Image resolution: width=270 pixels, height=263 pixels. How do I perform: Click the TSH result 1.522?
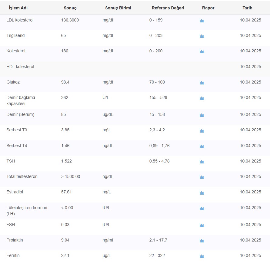pos(66,161)
